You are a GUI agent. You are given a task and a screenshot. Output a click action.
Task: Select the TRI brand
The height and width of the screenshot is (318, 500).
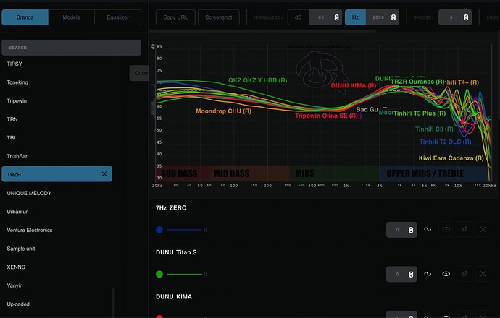pyautogui.click(x=11, y=138)
